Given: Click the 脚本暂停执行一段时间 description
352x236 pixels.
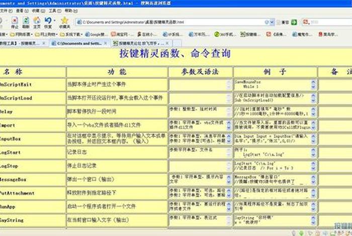Looking at the screenshot, I should (x=92, y=111).
